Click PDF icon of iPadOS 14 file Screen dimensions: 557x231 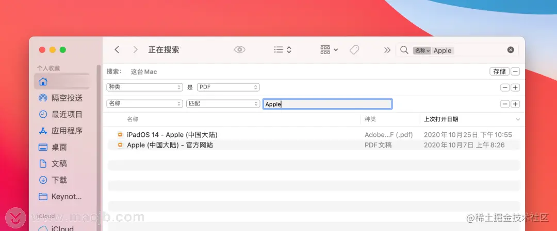tap(120, 135)
